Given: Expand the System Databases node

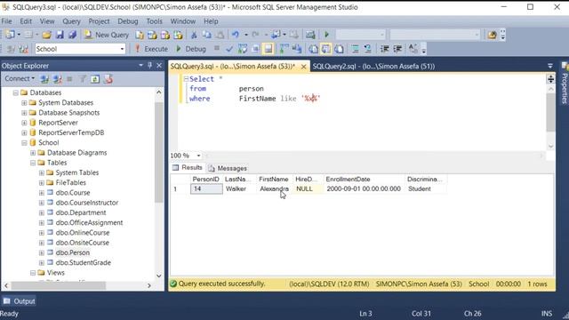Looking at the screenshot, I should pos(24,103).
